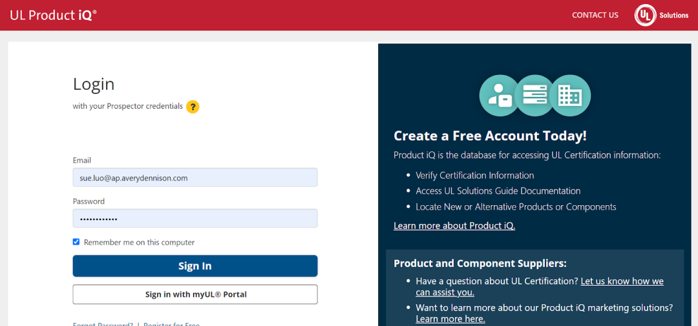Open the UL Product iQ home logo
The width and height of the screenshot is (698, 326).
pos(53,15)
